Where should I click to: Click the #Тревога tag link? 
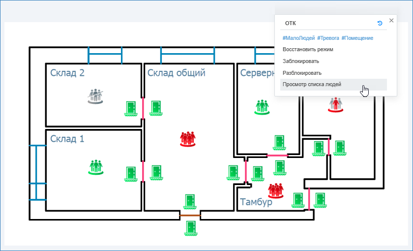click(328, 38)
